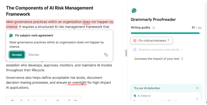Image resolution: width=207 pixels, height=105 pixels.
Task: Click the Improve accuracy and clarity icon
Action: (x=135, y=50)
